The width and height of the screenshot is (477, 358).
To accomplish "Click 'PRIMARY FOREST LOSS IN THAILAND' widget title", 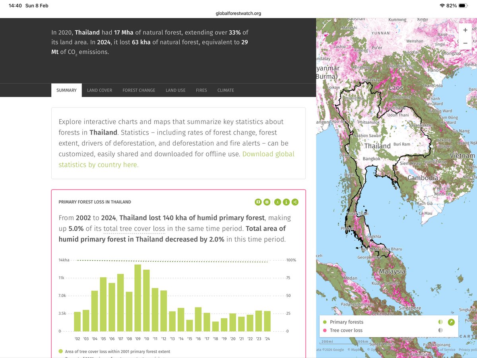I will [x=95, y=202].
